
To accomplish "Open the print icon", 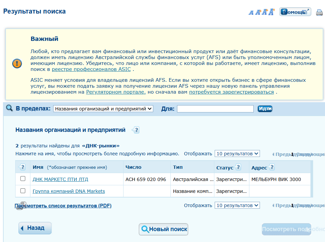I will click(319, 12).
